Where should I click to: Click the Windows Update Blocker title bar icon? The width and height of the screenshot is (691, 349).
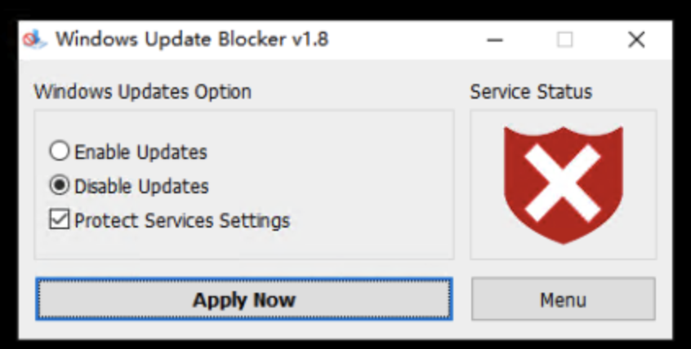34,40
